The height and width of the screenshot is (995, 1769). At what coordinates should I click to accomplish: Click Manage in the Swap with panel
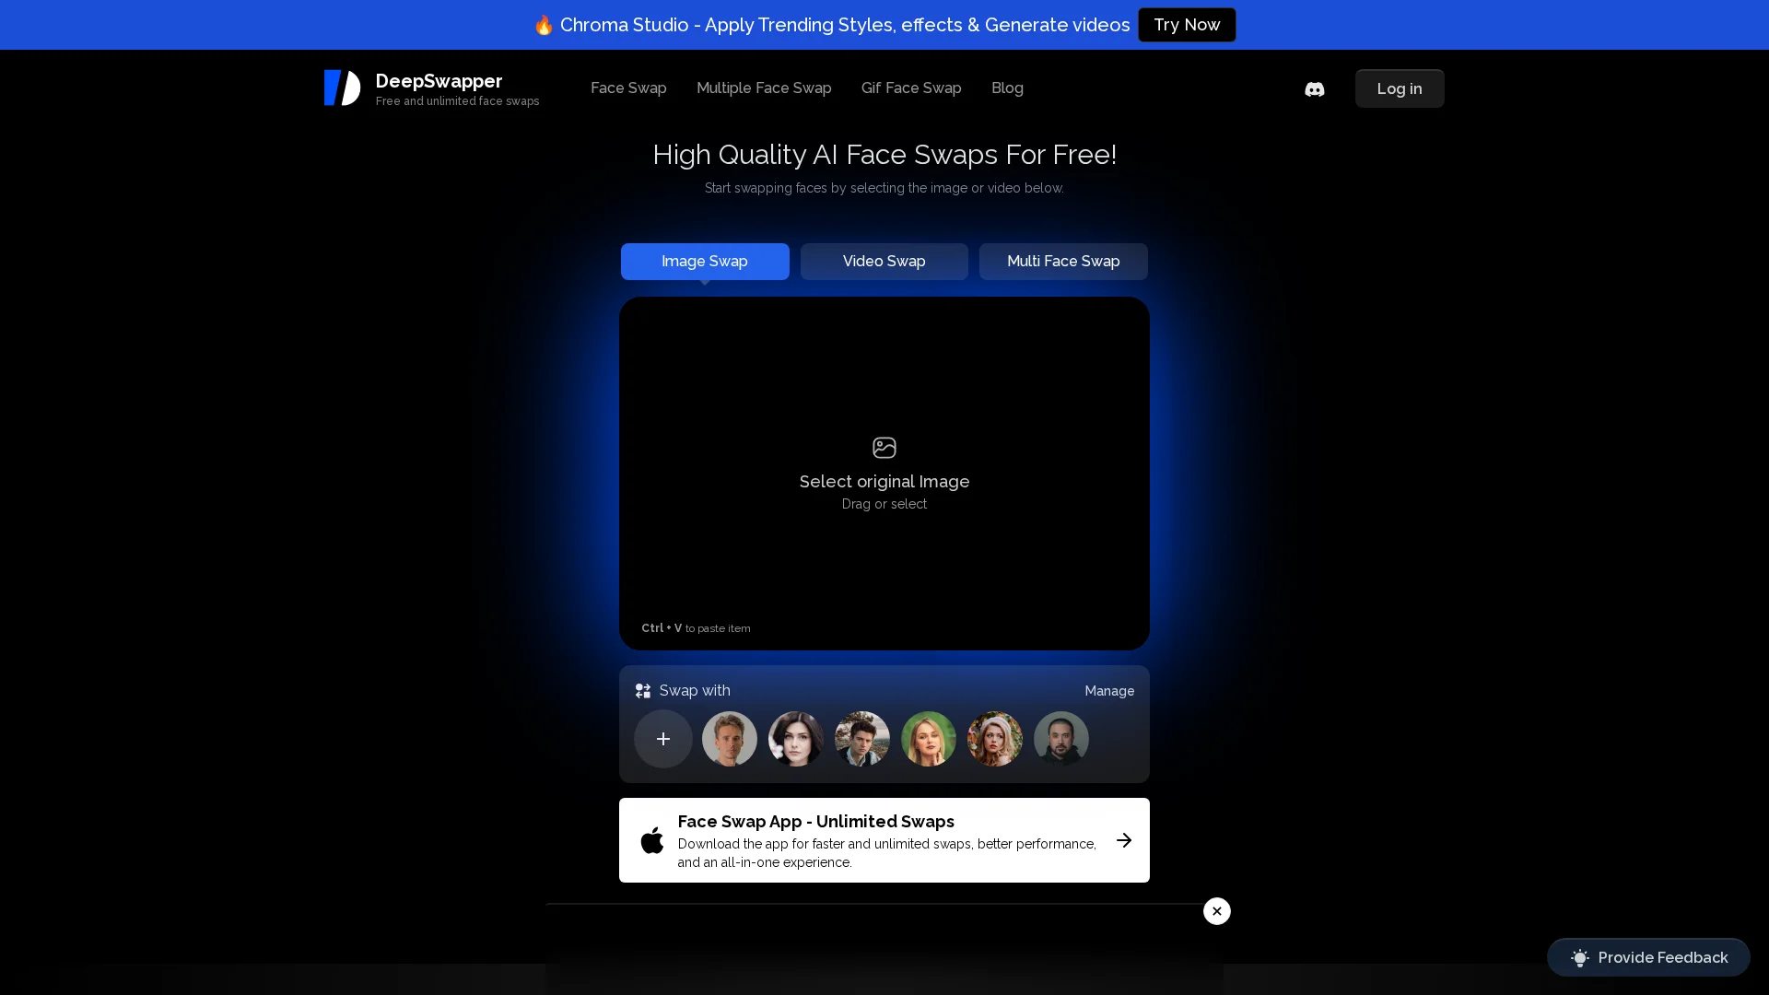(1108, 691)
